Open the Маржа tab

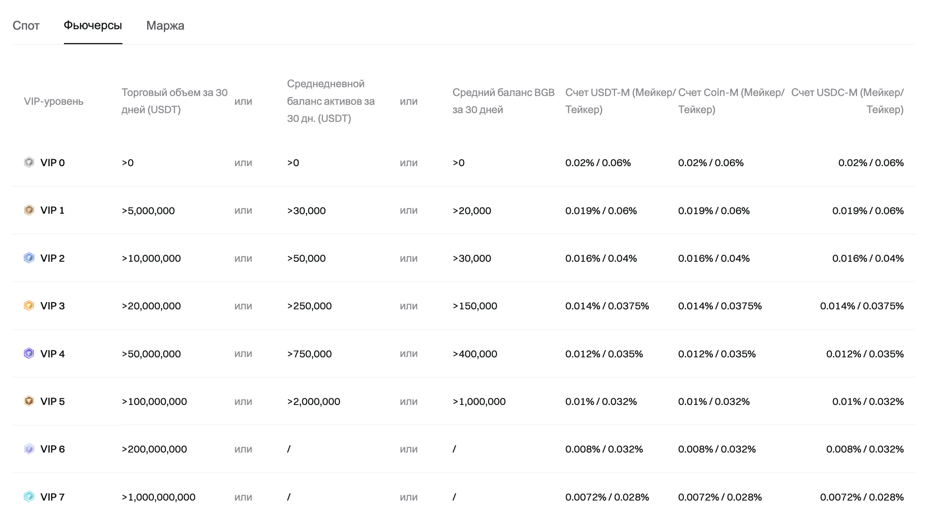(165, 25)
